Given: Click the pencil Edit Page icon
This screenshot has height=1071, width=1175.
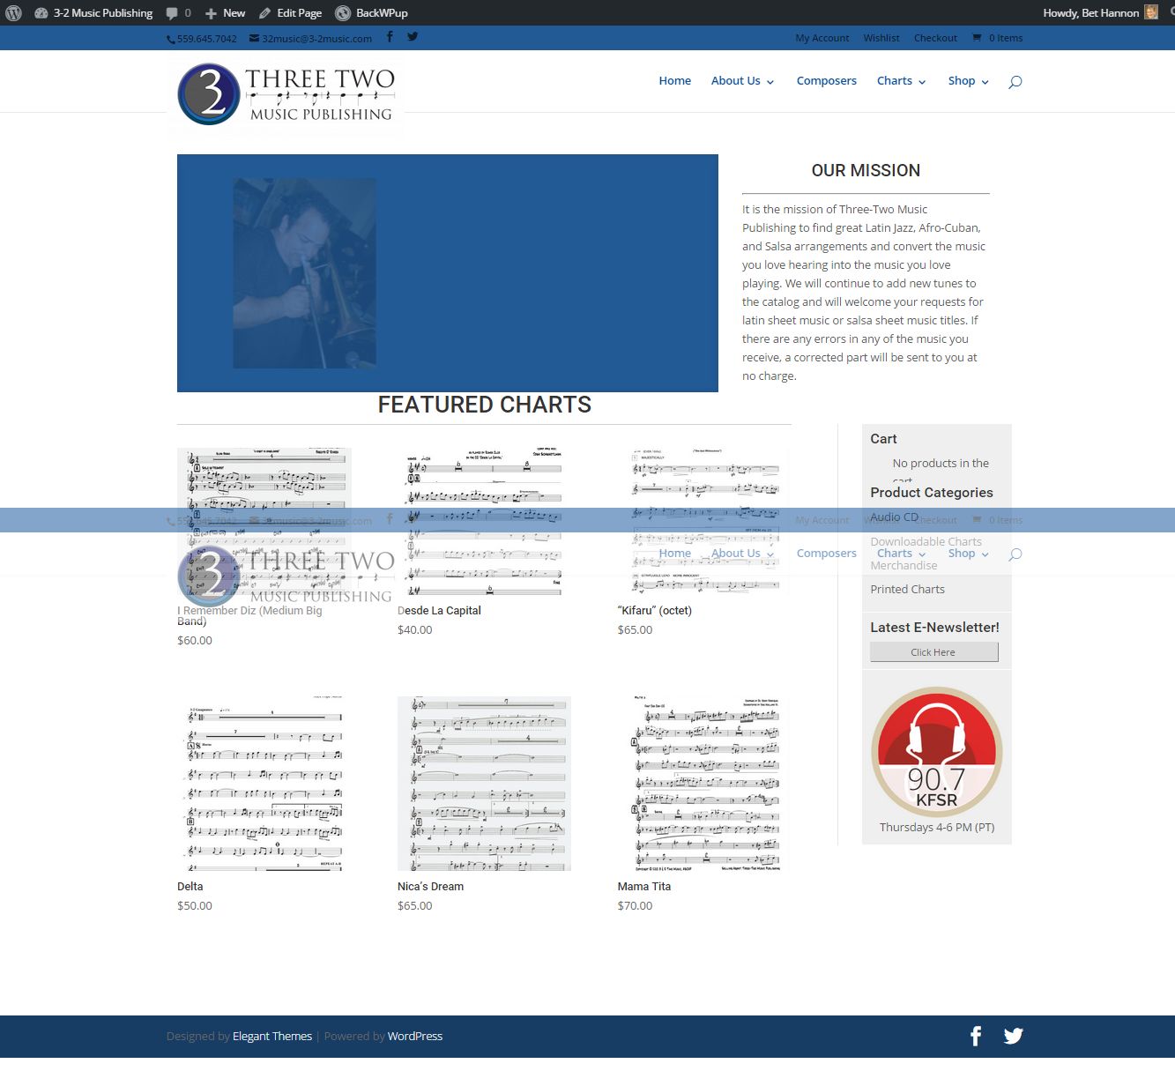Looking at the screenshot, I should click(264, 13).
